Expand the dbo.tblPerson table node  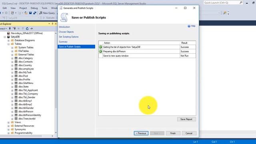[x=12, y=112]
